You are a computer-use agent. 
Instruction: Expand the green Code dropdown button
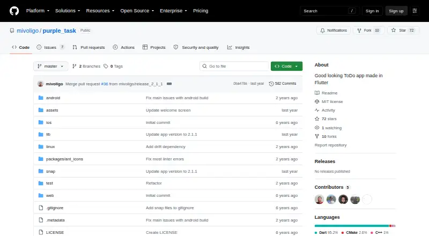(286, 67)
